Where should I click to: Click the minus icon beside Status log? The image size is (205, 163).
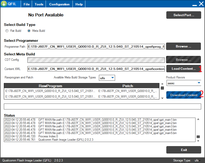[x=198, y=141]
